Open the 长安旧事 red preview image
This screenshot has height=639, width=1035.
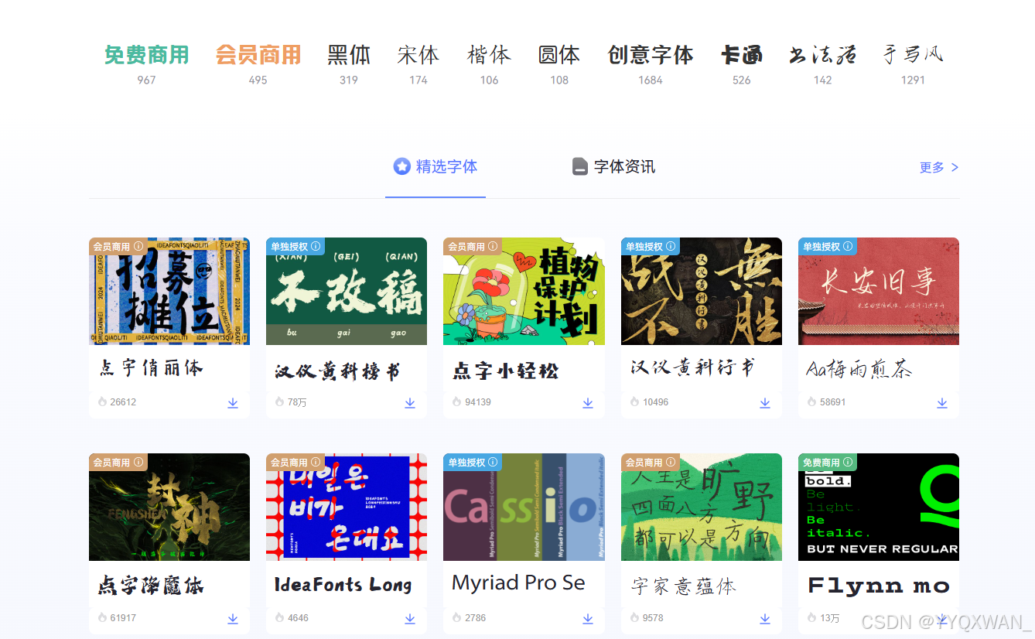(x=879, y=291)
